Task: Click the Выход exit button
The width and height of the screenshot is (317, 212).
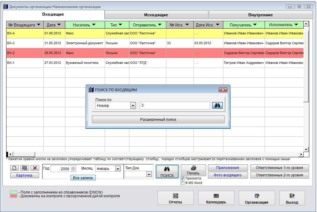Action: coord(292,198)
